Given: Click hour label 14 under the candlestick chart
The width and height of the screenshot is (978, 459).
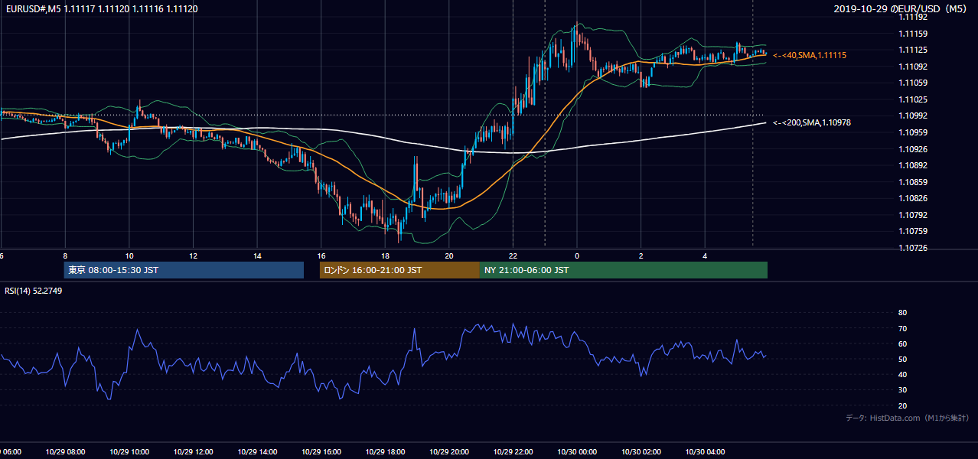Looking at the screenshot, I should point(257,256).
